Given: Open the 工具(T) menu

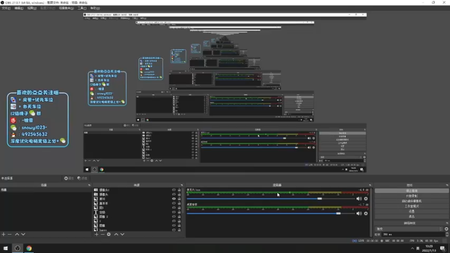Looking at the screenshot, I should tap(82, 8).
